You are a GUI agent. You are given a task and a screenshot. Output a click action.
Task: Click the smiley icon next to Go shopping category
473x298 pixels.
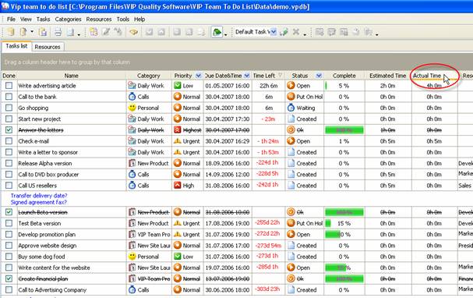click(x=132, y=108)
